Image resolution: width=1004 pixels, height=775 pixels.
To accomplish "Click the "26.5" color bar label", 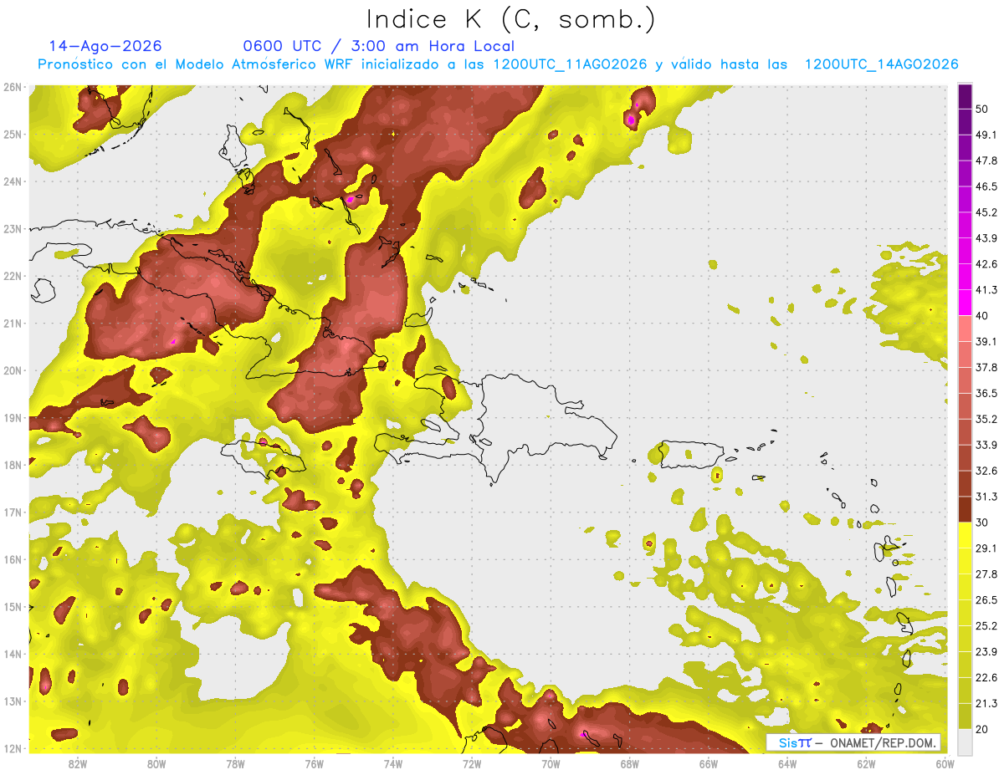I will pos(986,600).
